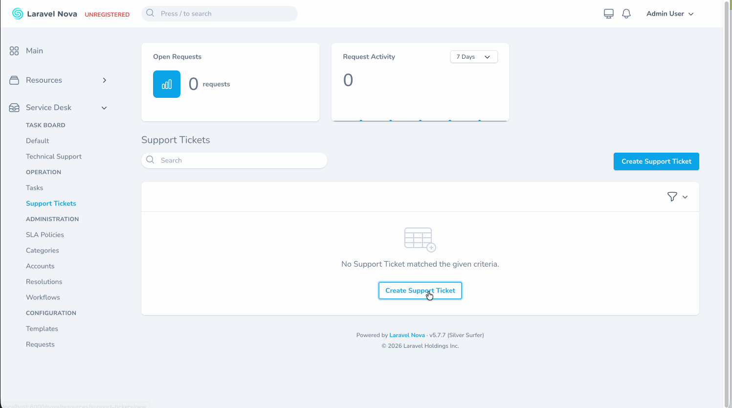Open the Technical Support task board
This screenshot has width=732, height=408.
point(54,157)
